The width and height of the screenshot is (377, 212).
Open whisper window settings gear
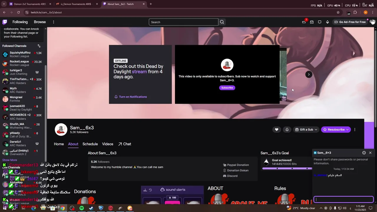pos(364,153)
